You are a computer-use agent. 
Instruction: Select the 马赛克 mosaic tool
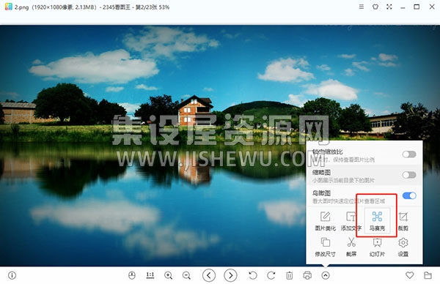377,220
